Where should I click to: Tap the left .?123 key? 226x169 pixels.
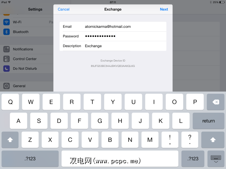[30, 159]
